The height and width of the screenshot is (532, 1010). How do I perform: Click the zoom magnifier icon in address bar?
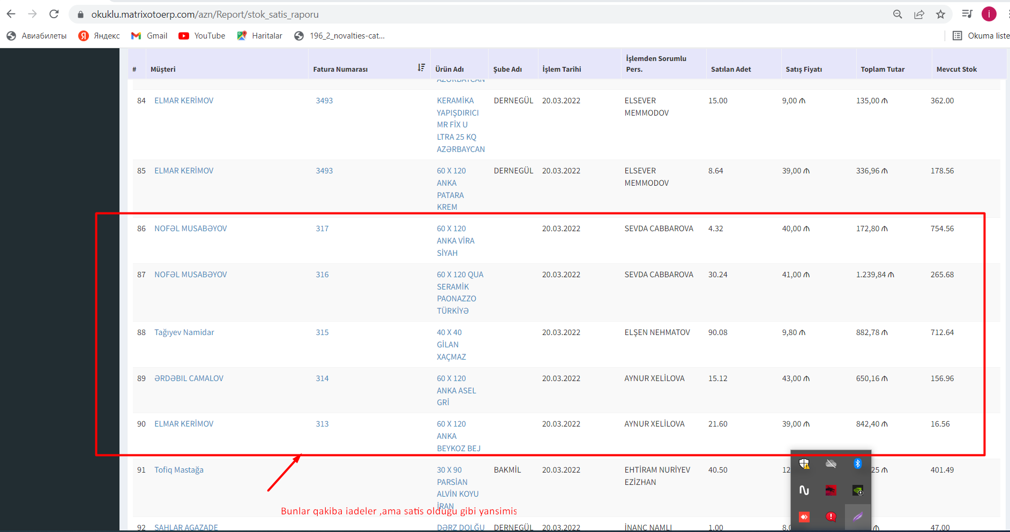tap(897, 14)
